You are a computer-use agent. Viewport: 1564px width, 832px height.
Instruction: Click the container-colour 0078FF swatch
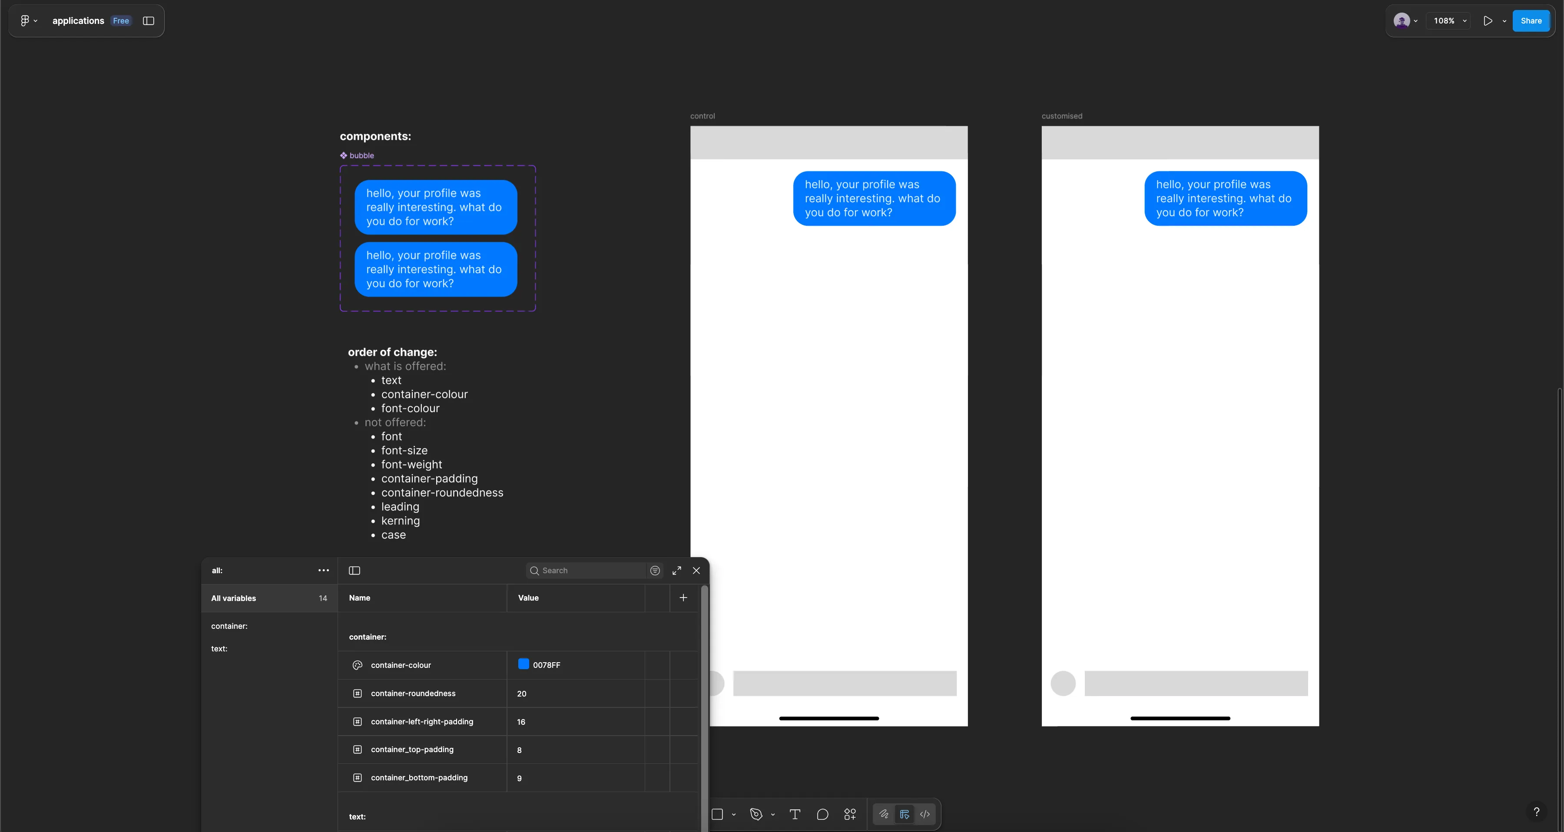click(524, 664)
